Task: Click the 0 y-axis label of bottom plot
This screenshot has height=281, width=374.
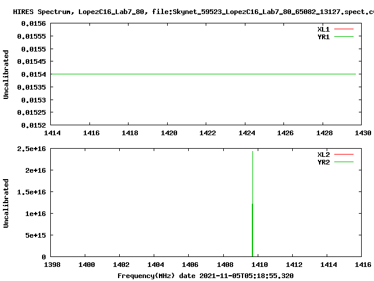Action: click(44, 257)
